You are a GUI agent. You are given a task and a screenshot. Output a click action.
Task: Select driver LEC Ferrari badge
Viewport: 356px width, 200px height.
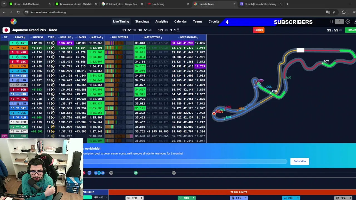(x=19, y=62)
